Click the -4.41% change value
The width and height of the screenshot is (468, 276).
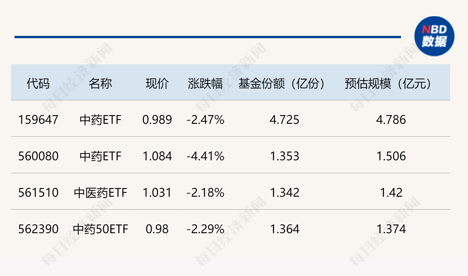point(205,156)
